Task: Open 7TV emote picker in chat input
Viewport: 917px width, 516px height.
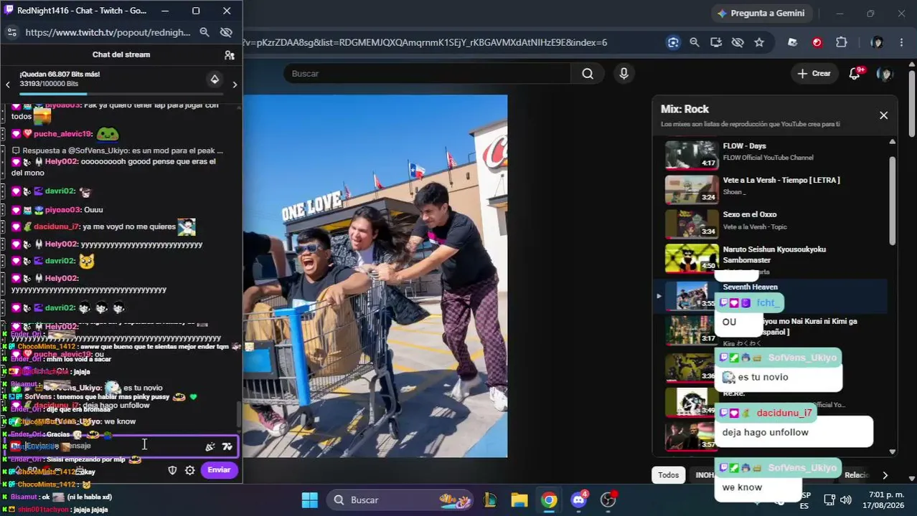Action: coord(227,446)
